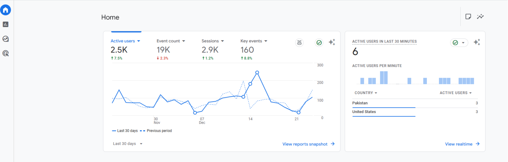Image resolution: width=508 pixels, height=162 pixels.
Task: Click the peak data point on the line chart
Action: tap(257, 72)
